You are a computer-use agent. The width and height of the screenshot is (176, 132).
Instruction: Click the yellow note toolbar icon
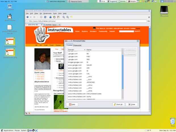(x=72, y=17)
